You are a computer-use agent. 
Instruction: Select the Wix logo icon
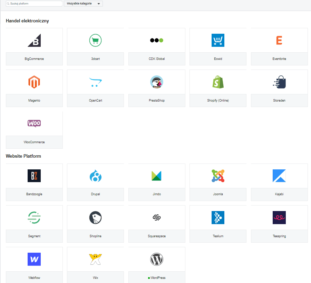click(95, 259)
